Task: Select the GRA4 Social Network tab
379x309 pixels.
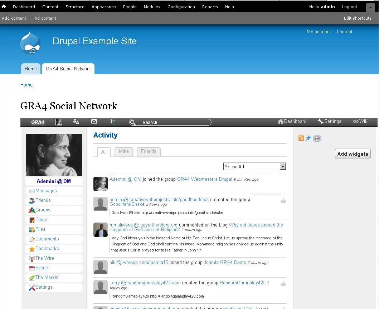Action: click(x=68, y=69)
